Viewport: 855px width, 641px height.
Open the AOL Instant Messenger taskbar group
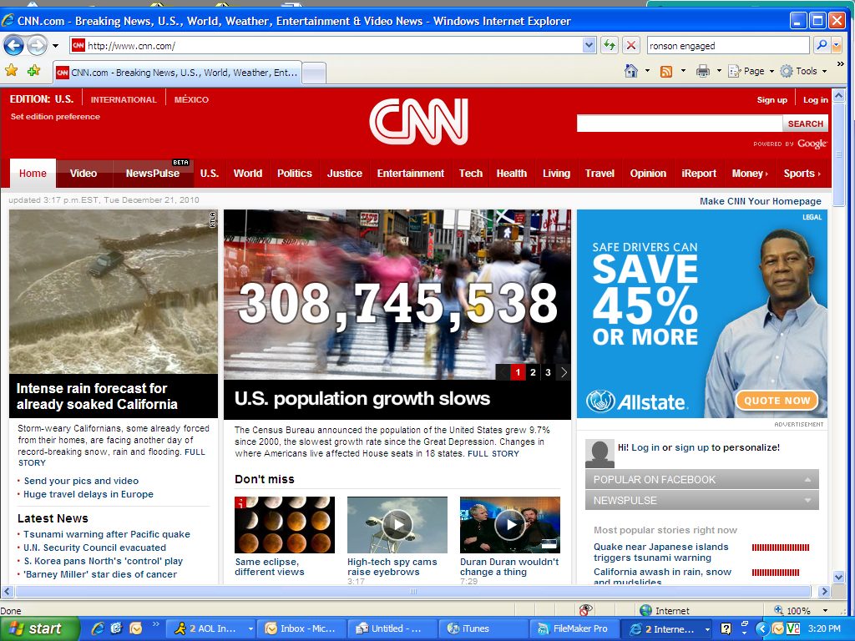(210, 628)
